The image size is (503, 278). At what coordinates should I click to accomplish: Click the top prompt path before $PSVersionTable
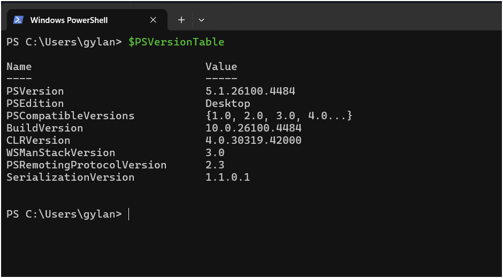click(x=64, y=42)
